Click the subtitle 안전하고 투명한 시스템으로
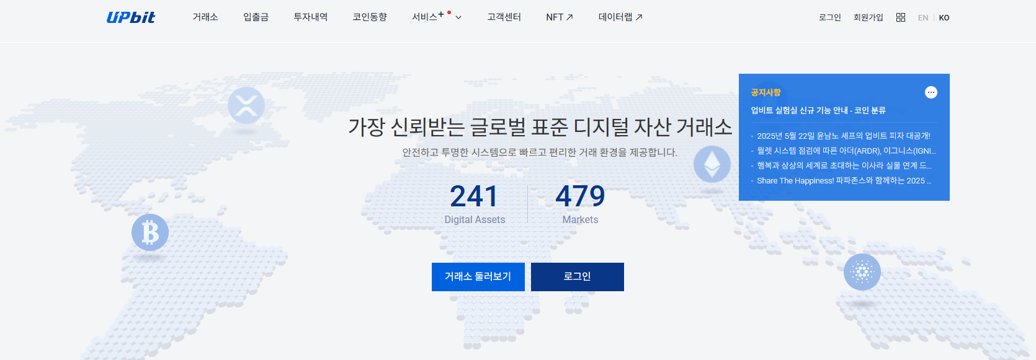The height and width of the screenshot is (360, 1036). coord(540,152)
